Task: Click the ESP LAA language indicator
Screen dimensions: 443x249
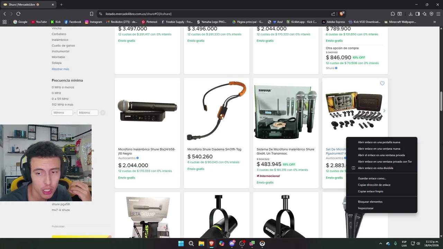Action: 404,243
